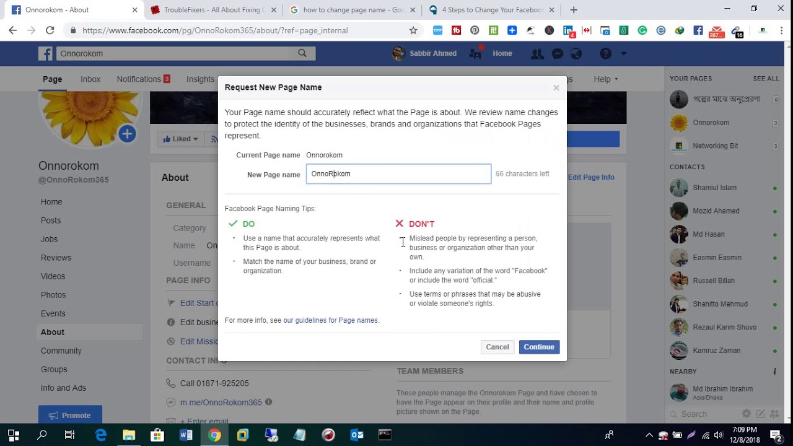Click the address bar URL
Image resolution: width=793 pixels, height=446 pixels.
(215, 30)
